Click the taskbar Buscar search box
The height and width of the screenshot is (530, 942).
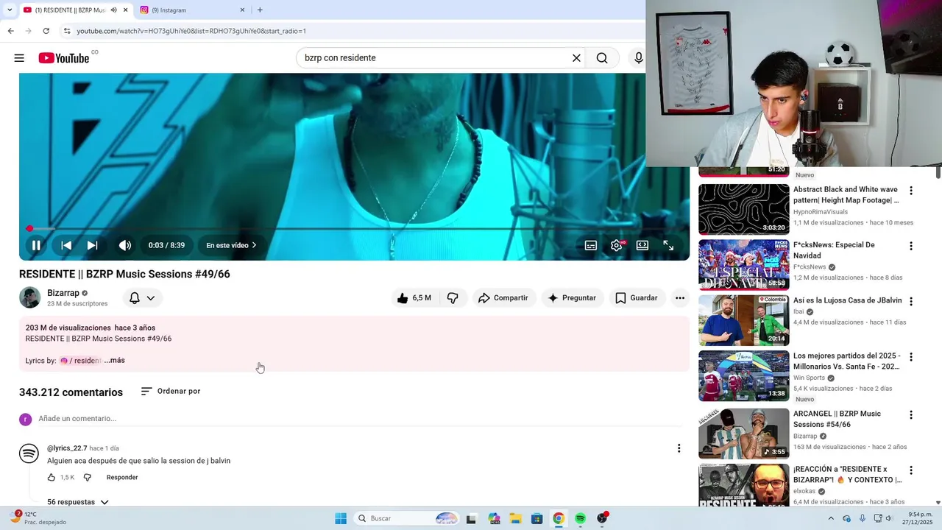point(407,518)
